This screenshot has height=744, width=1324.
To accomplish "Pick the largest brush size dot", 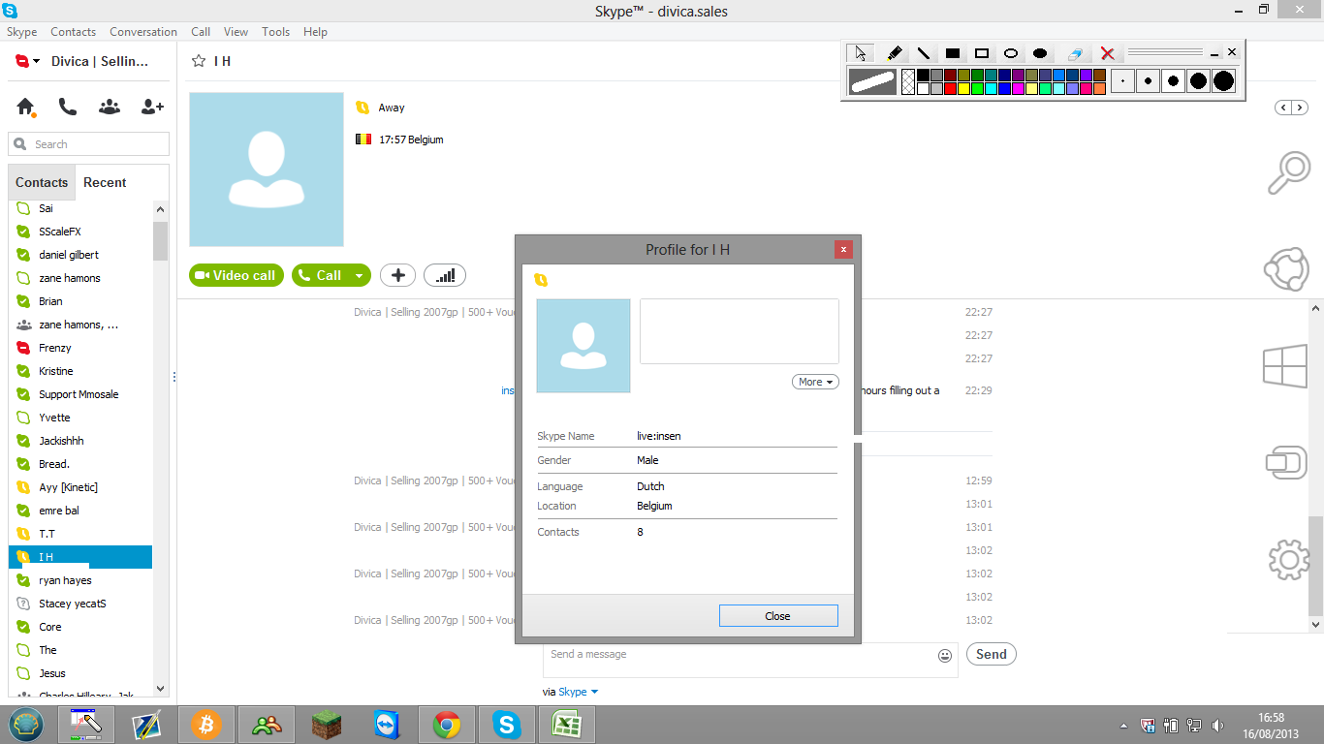I will pos(1223,81).
